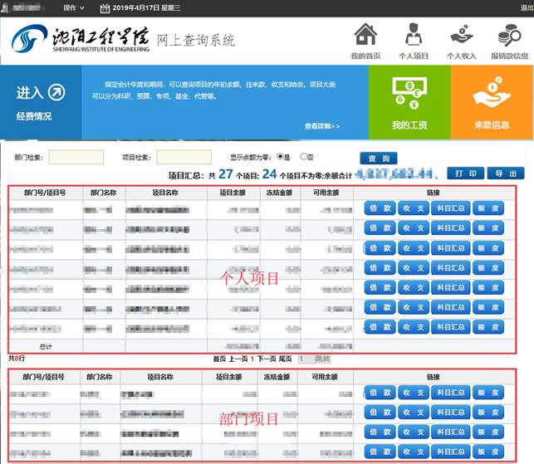Click the 查询 search button
Image resolution: width=534 pixels, height=464 pixels.
pos(378,159)
